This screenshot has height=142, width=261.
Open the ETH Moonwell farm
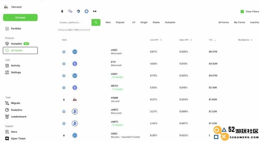(116, 64)
